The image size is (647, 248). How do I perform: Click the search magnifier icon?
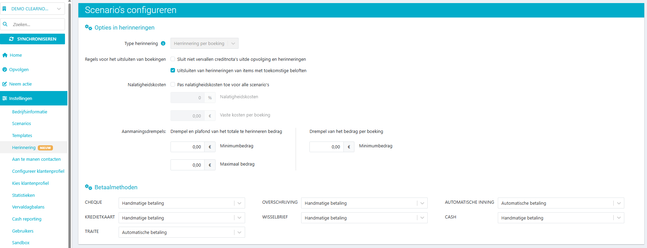5,24
